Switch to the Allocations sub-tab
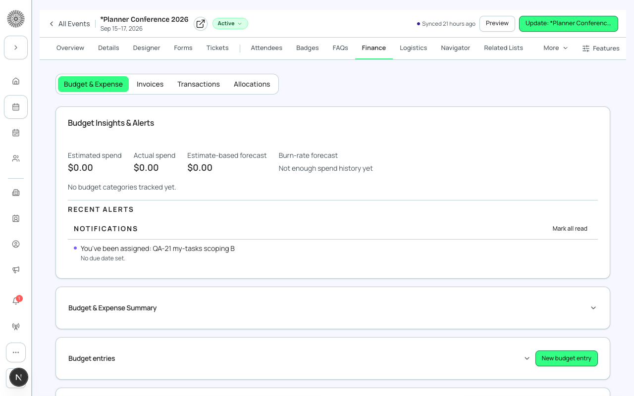The height and width of the screenshot is (396, 634). [x=252, y=84]
